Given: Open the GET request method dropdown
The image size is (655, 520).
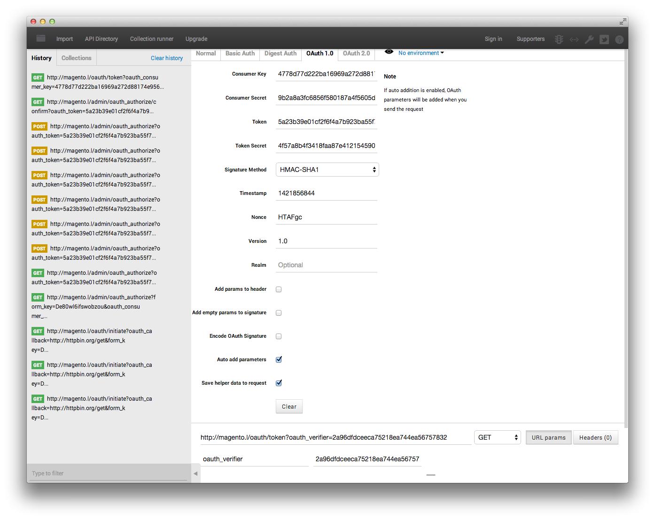Looking at the screenshot, I should tap(497, 437).
